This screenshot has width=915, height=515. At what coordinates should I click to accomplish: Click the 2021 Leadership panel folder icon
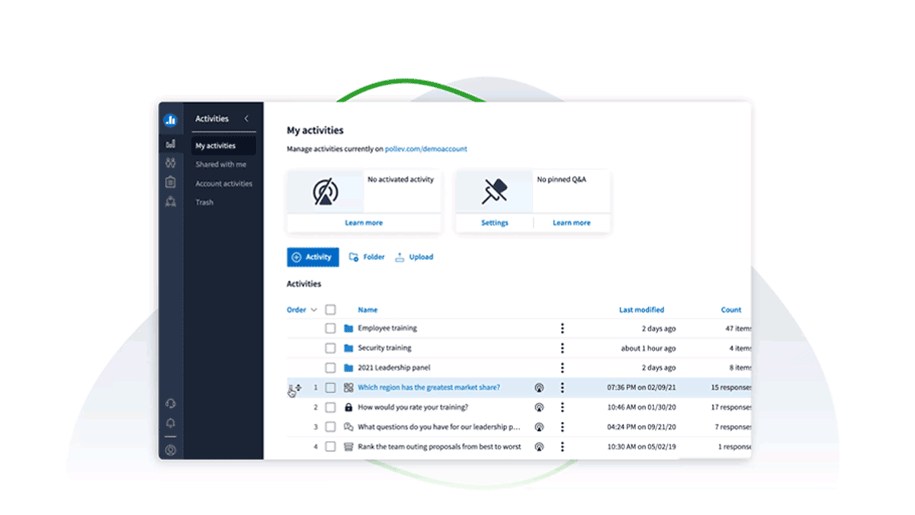pos(348,368)
